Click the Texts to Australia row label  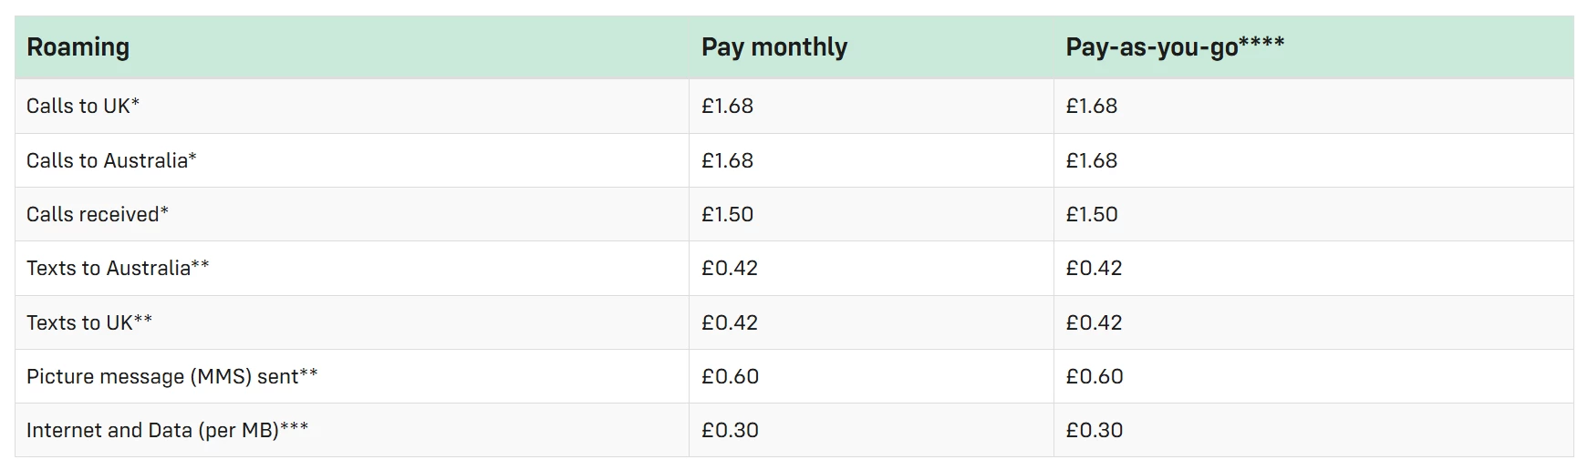coord(118,268)
